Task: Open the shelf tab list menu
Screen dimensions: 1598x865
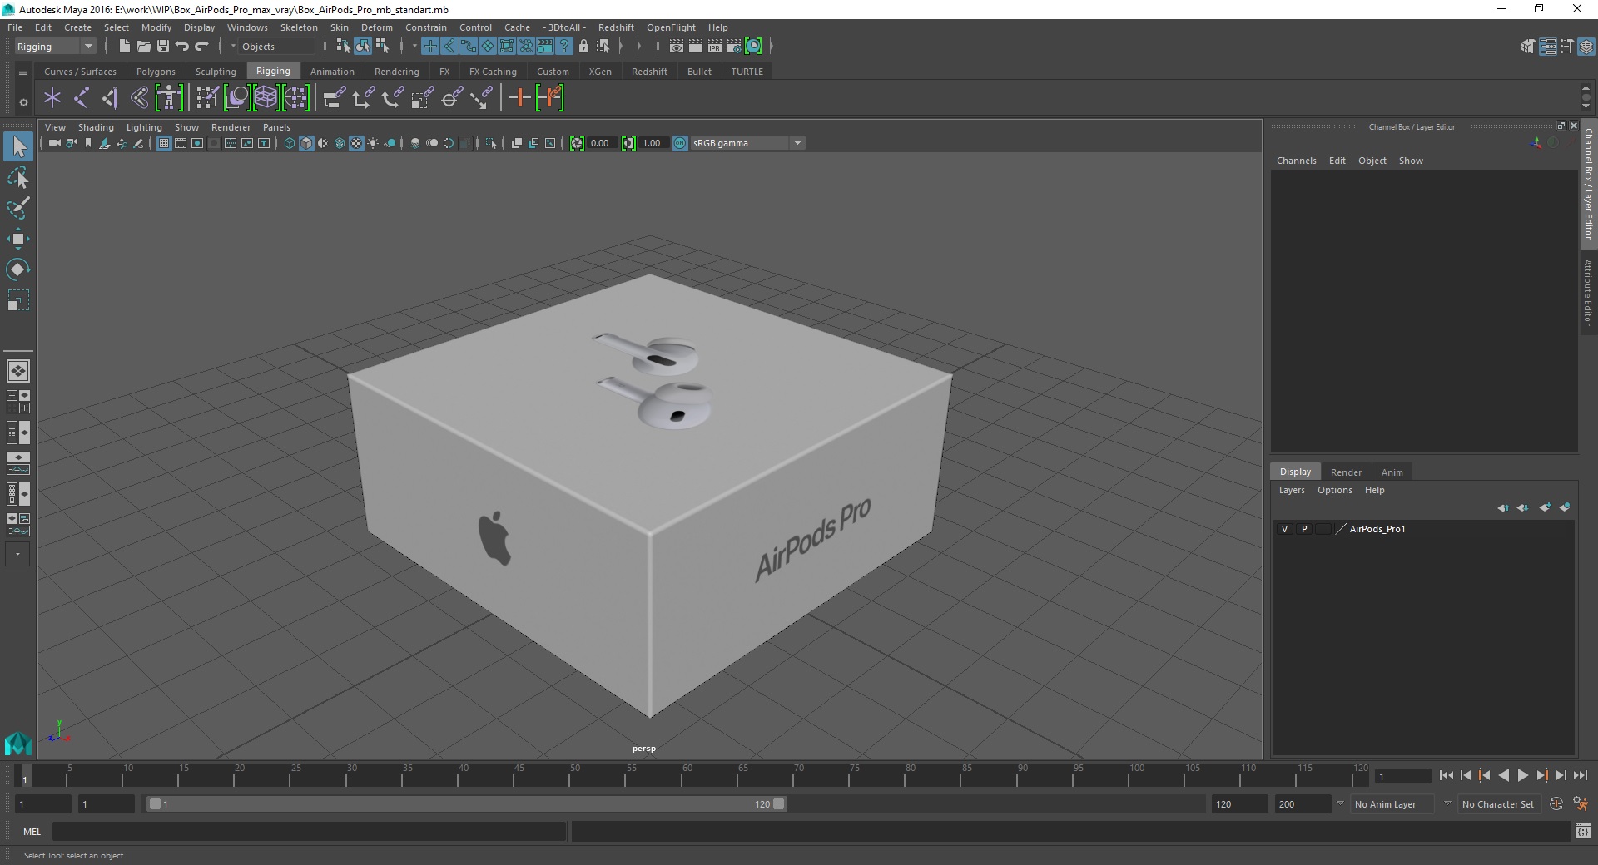Action: [x=23, y=73]
